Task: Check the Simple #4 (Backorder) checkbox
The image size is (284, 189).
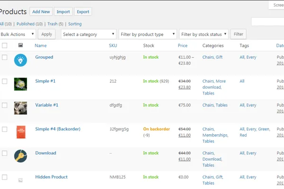Action: 5,129
